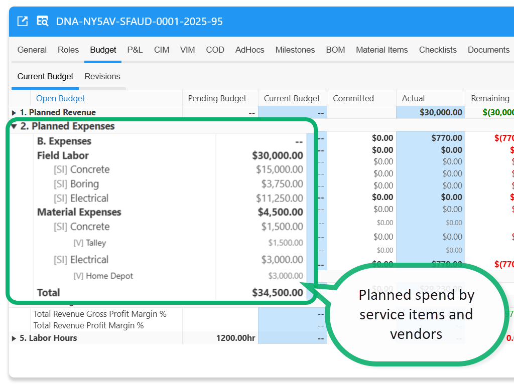Select the [V] Home Depot vendor row
The width and height of the screenshot is (514, 385).
(103, 276)
